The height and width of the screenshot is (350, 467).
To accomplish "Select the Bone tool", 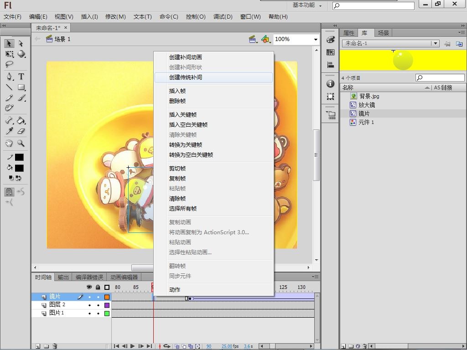I will [x=9, y=120].
